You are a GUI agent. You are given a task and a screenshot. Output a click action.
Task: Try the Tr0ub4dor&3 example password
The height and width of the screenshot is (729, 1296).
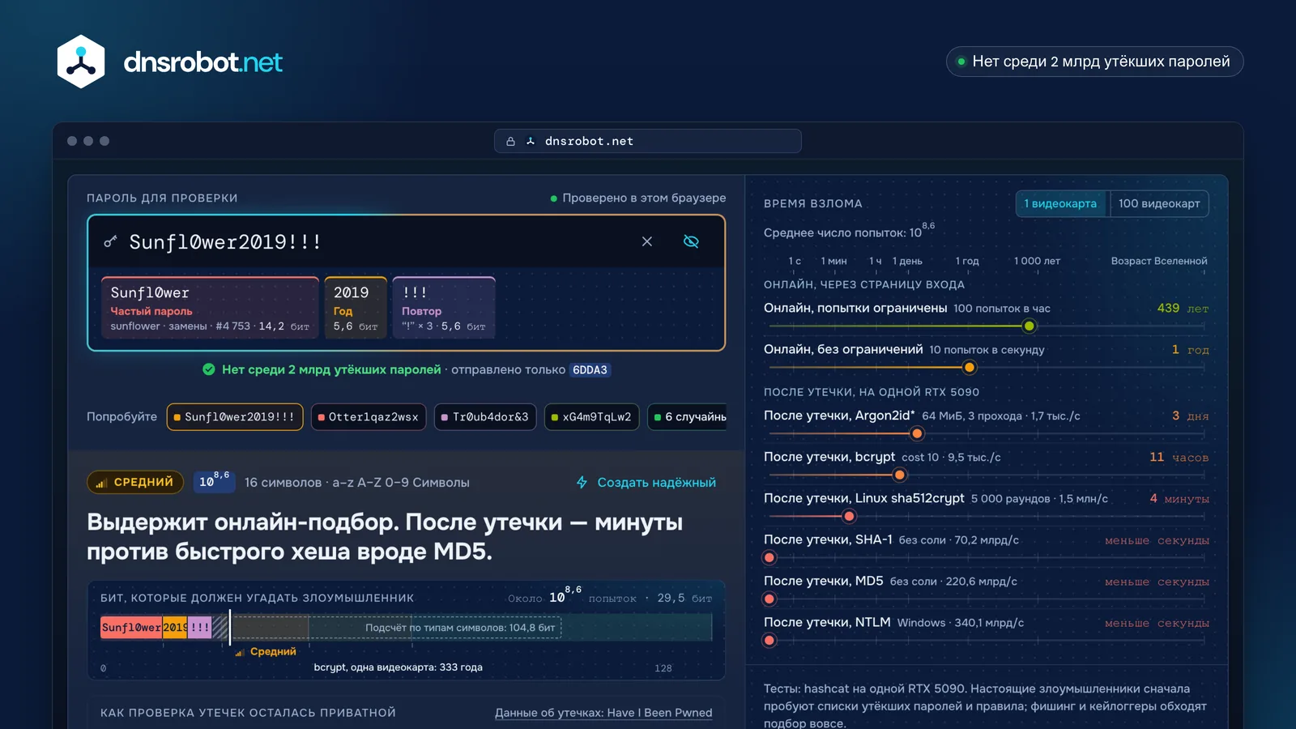(485, 417)
